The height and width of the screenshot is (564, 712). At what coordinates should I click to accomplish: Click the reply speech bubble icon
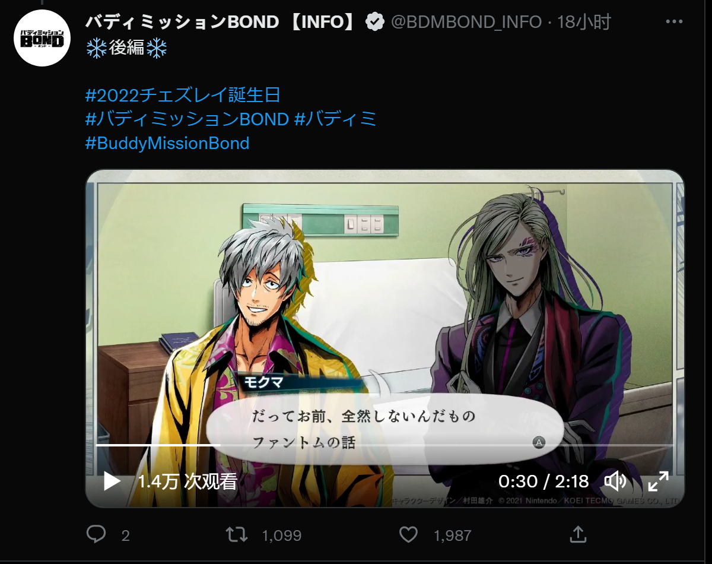point(96,534)
